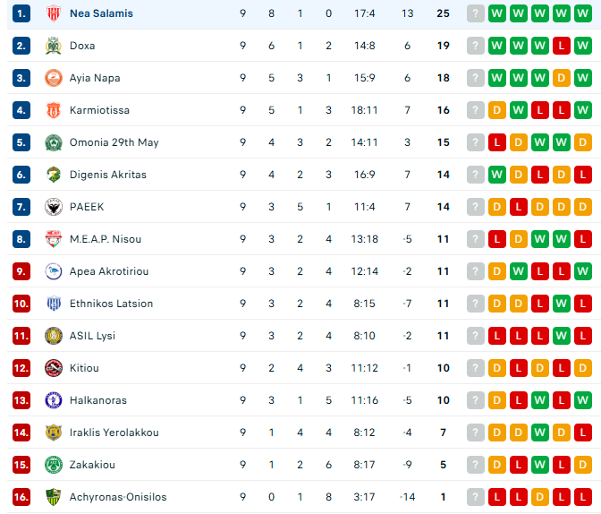This screenshot has height=514, width=601.
Task: Click the rank 1 position badge
Action: click(x=21, y=13)
